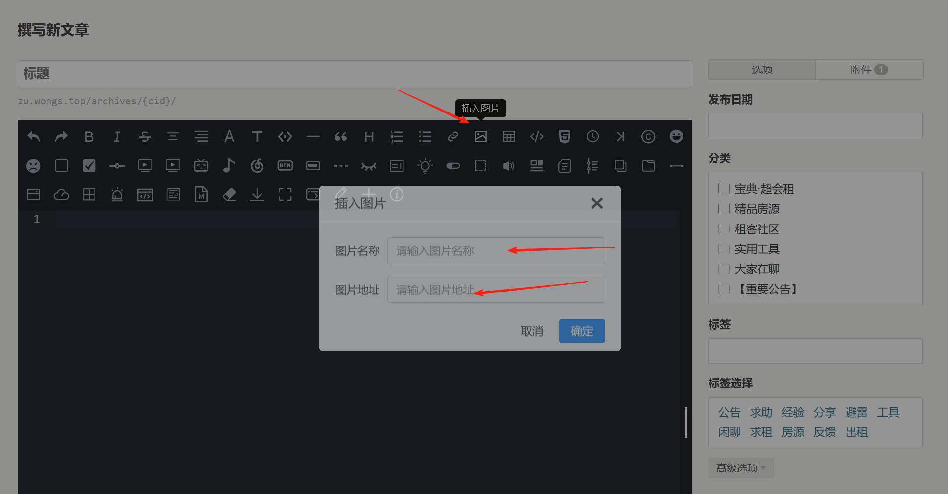Click the insert image toolbar icon
This screenshot has height=494, width=948.
pyautogui.click(x=480, y=136)
